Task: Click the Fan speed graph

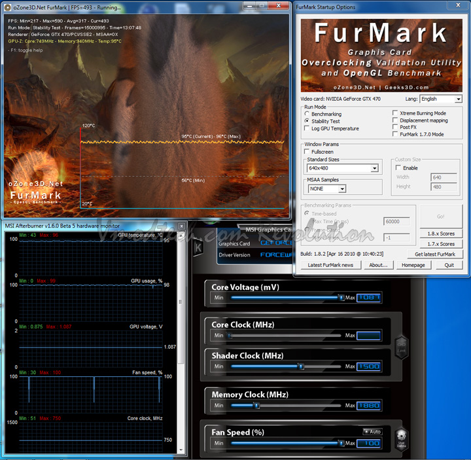Action: coord(91,395)
